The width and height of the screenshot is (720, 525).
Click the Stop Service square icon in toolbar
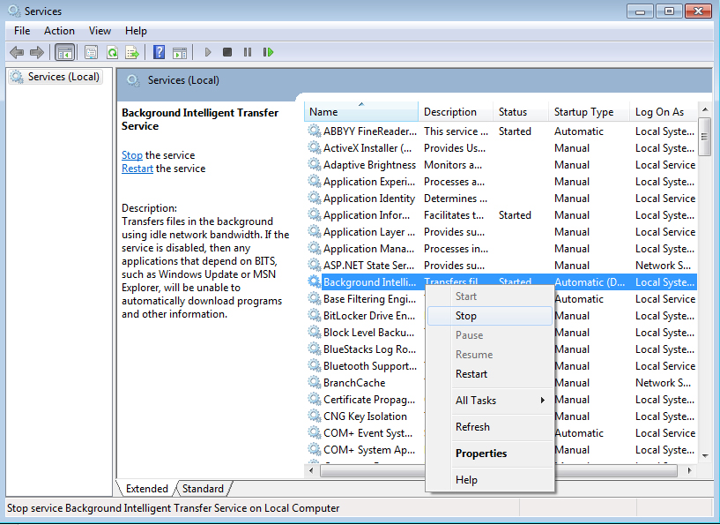pos(226,52)
